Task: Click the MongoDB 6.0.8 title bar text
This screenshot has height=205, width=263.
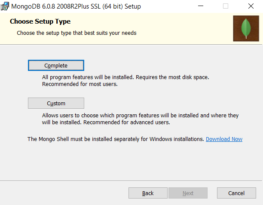Action: click(x=76, y=6)
